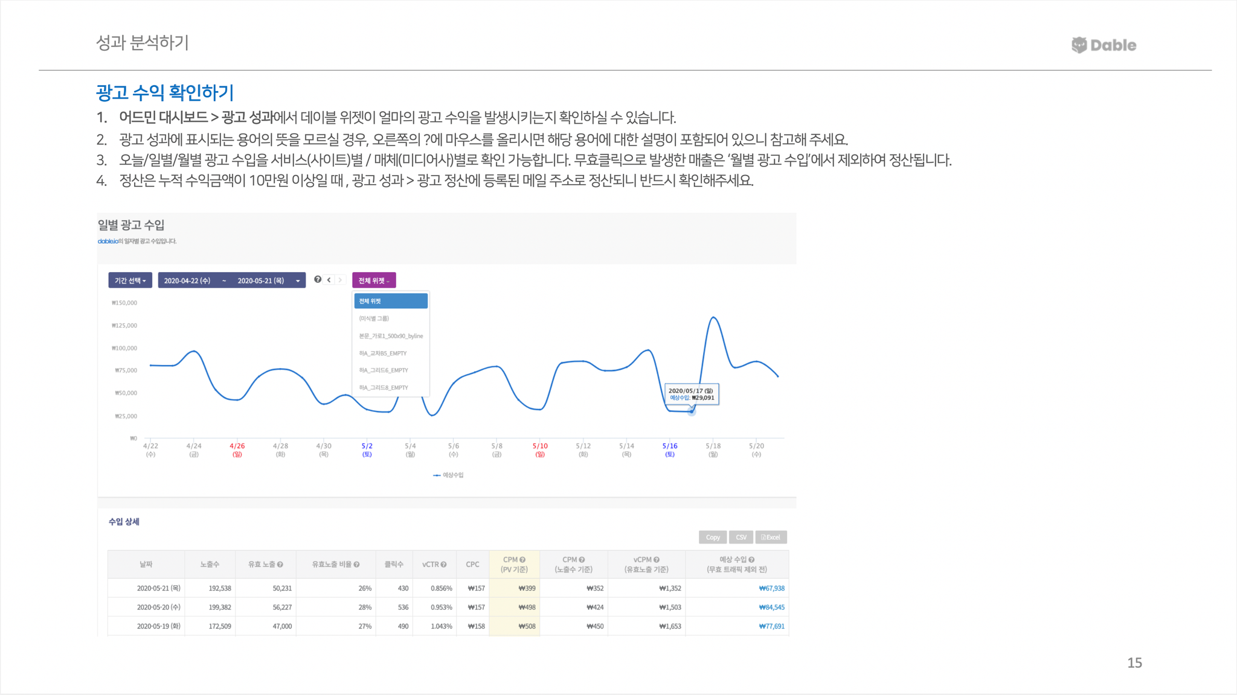Click the help question mark beside date range
Screen dimensions: 1237x695
click(318, 279)
